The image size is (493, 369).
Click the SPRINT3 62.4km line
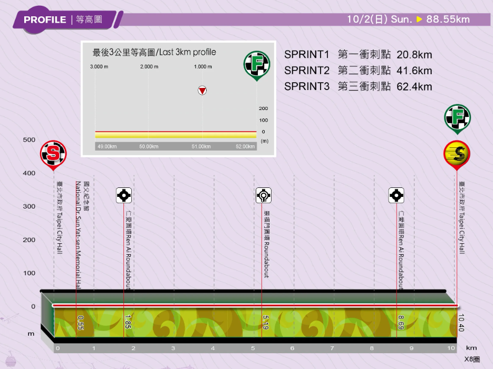pyautogui.click(x=358, y=86)
